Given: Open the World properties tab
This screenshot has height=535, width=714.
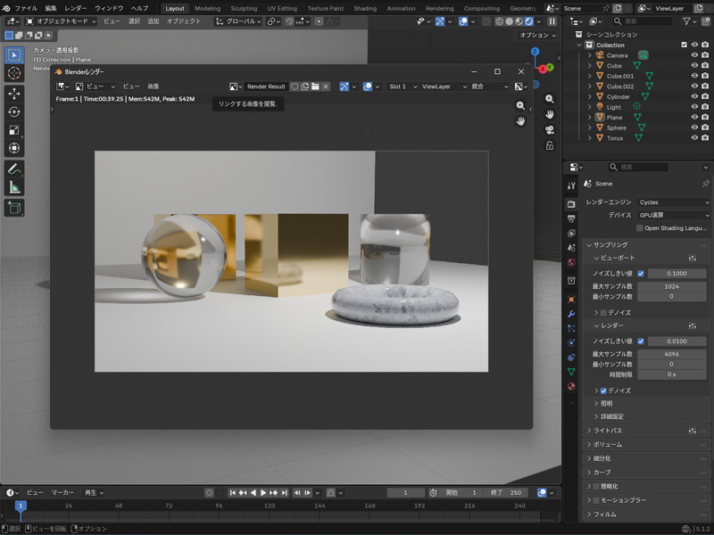Looking at the screenshot, I should [x=571, y=262].
